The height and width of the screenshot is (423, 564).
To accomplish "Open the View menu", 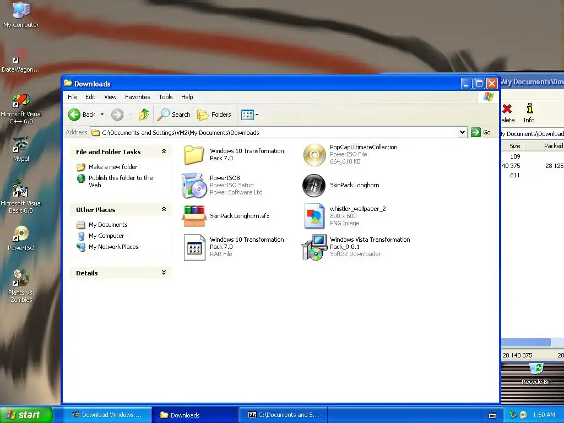I will click(x=110, y=97).
